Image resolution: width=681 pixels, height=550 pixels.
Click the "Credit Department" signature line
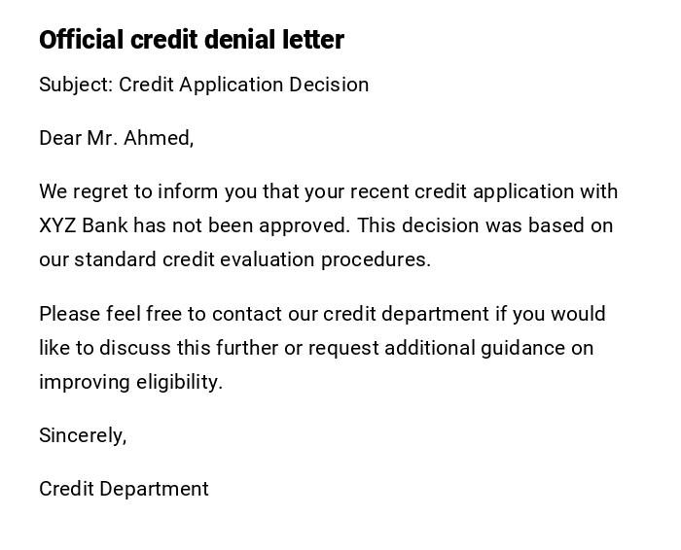[124, 489]
